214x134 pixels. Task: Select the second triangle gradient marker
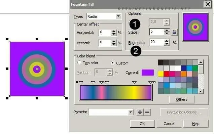(x=93, y=82)
